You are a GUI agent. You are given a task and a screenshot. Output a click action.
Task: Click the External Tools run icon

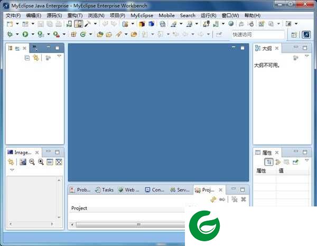point(57,34)
